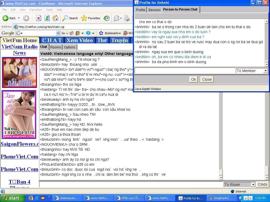Open the Search magnifier in the IE toolbar
Viewport: 270px width, 202px height.
pyautogui.click(x=65, y=18)
